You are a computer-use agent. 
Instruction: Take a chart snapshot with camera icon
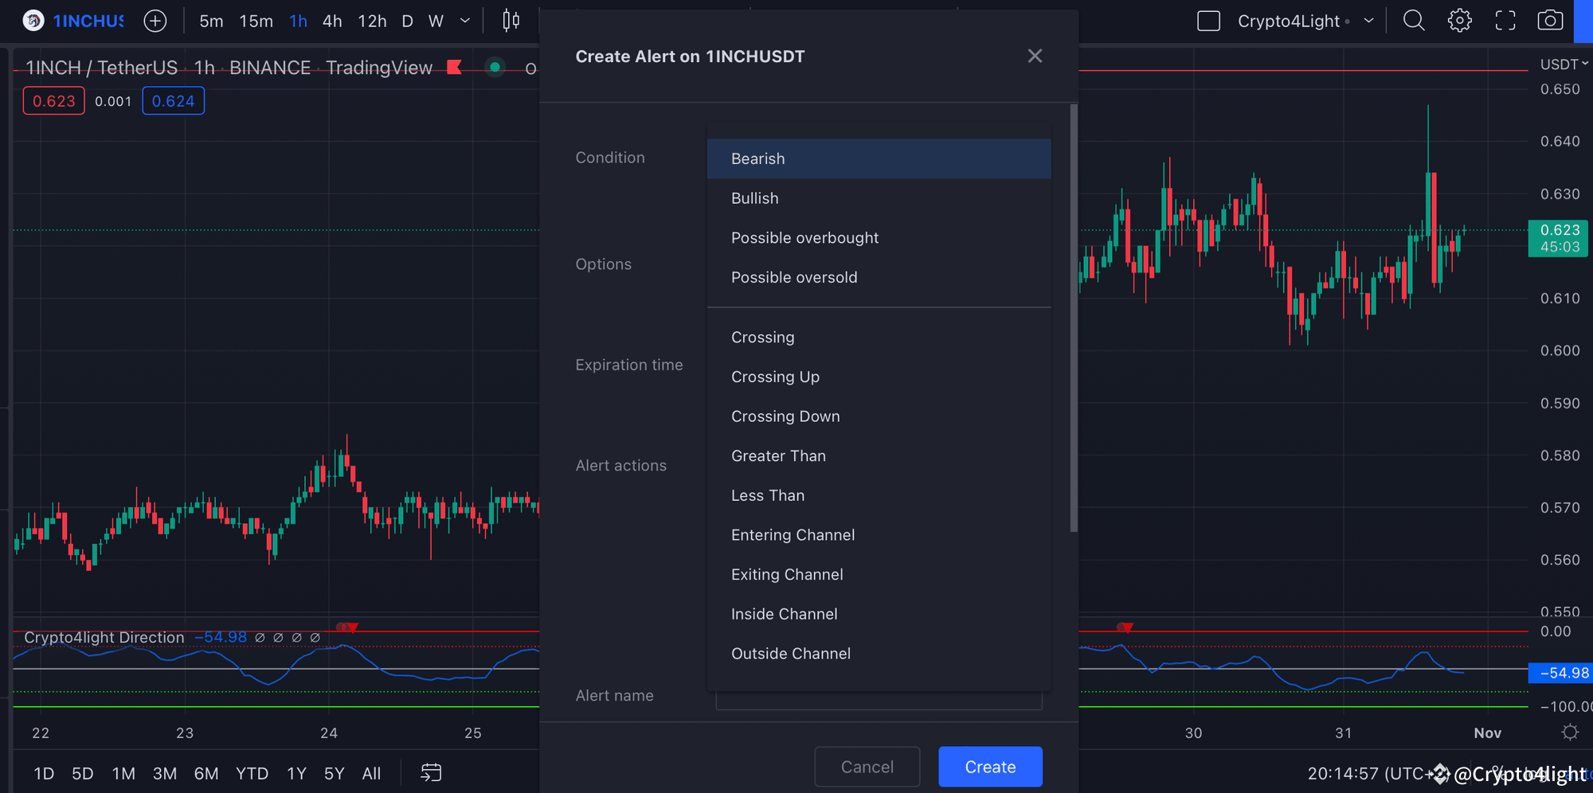click(1550, 21)
